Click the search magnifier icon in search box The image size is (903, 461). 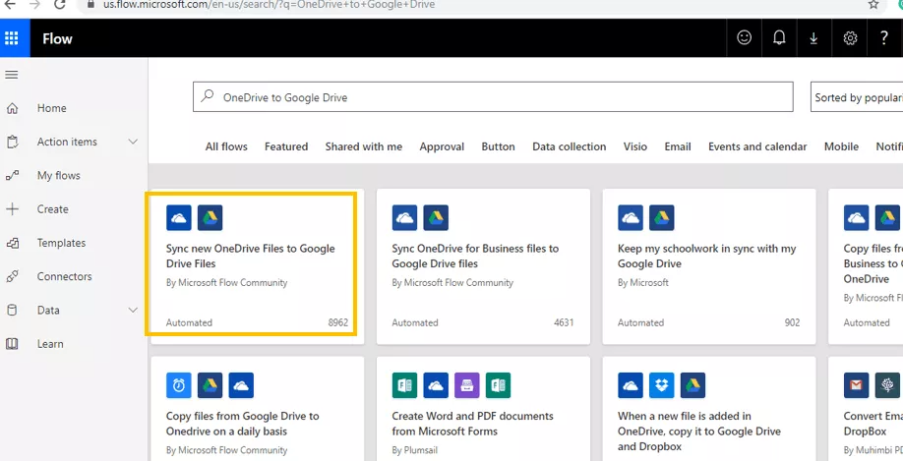pos(208,96)
